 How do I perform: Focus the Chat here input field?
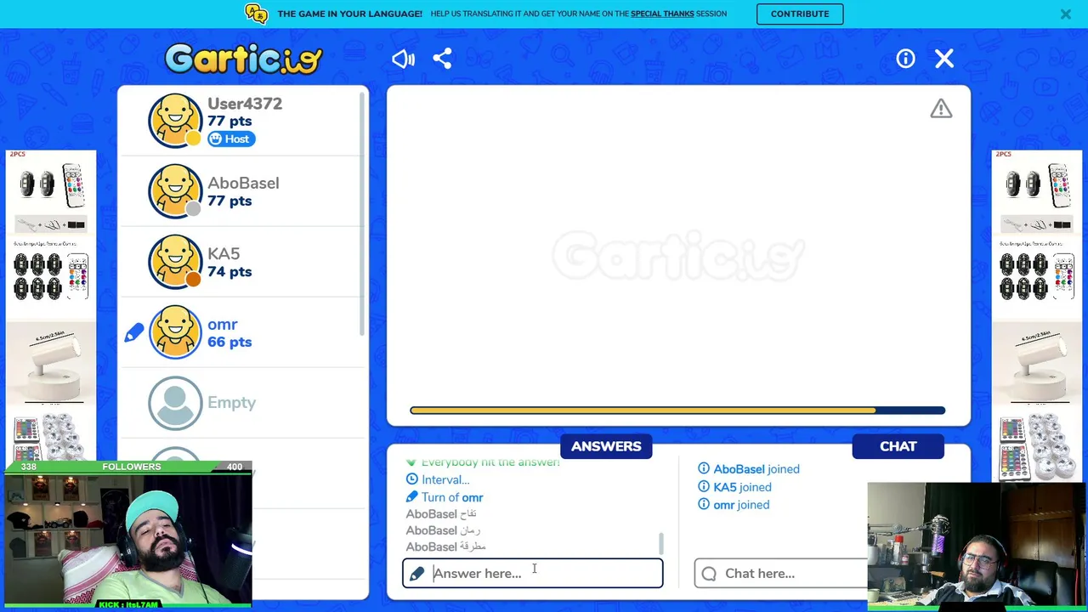click(x=780, y=573)
